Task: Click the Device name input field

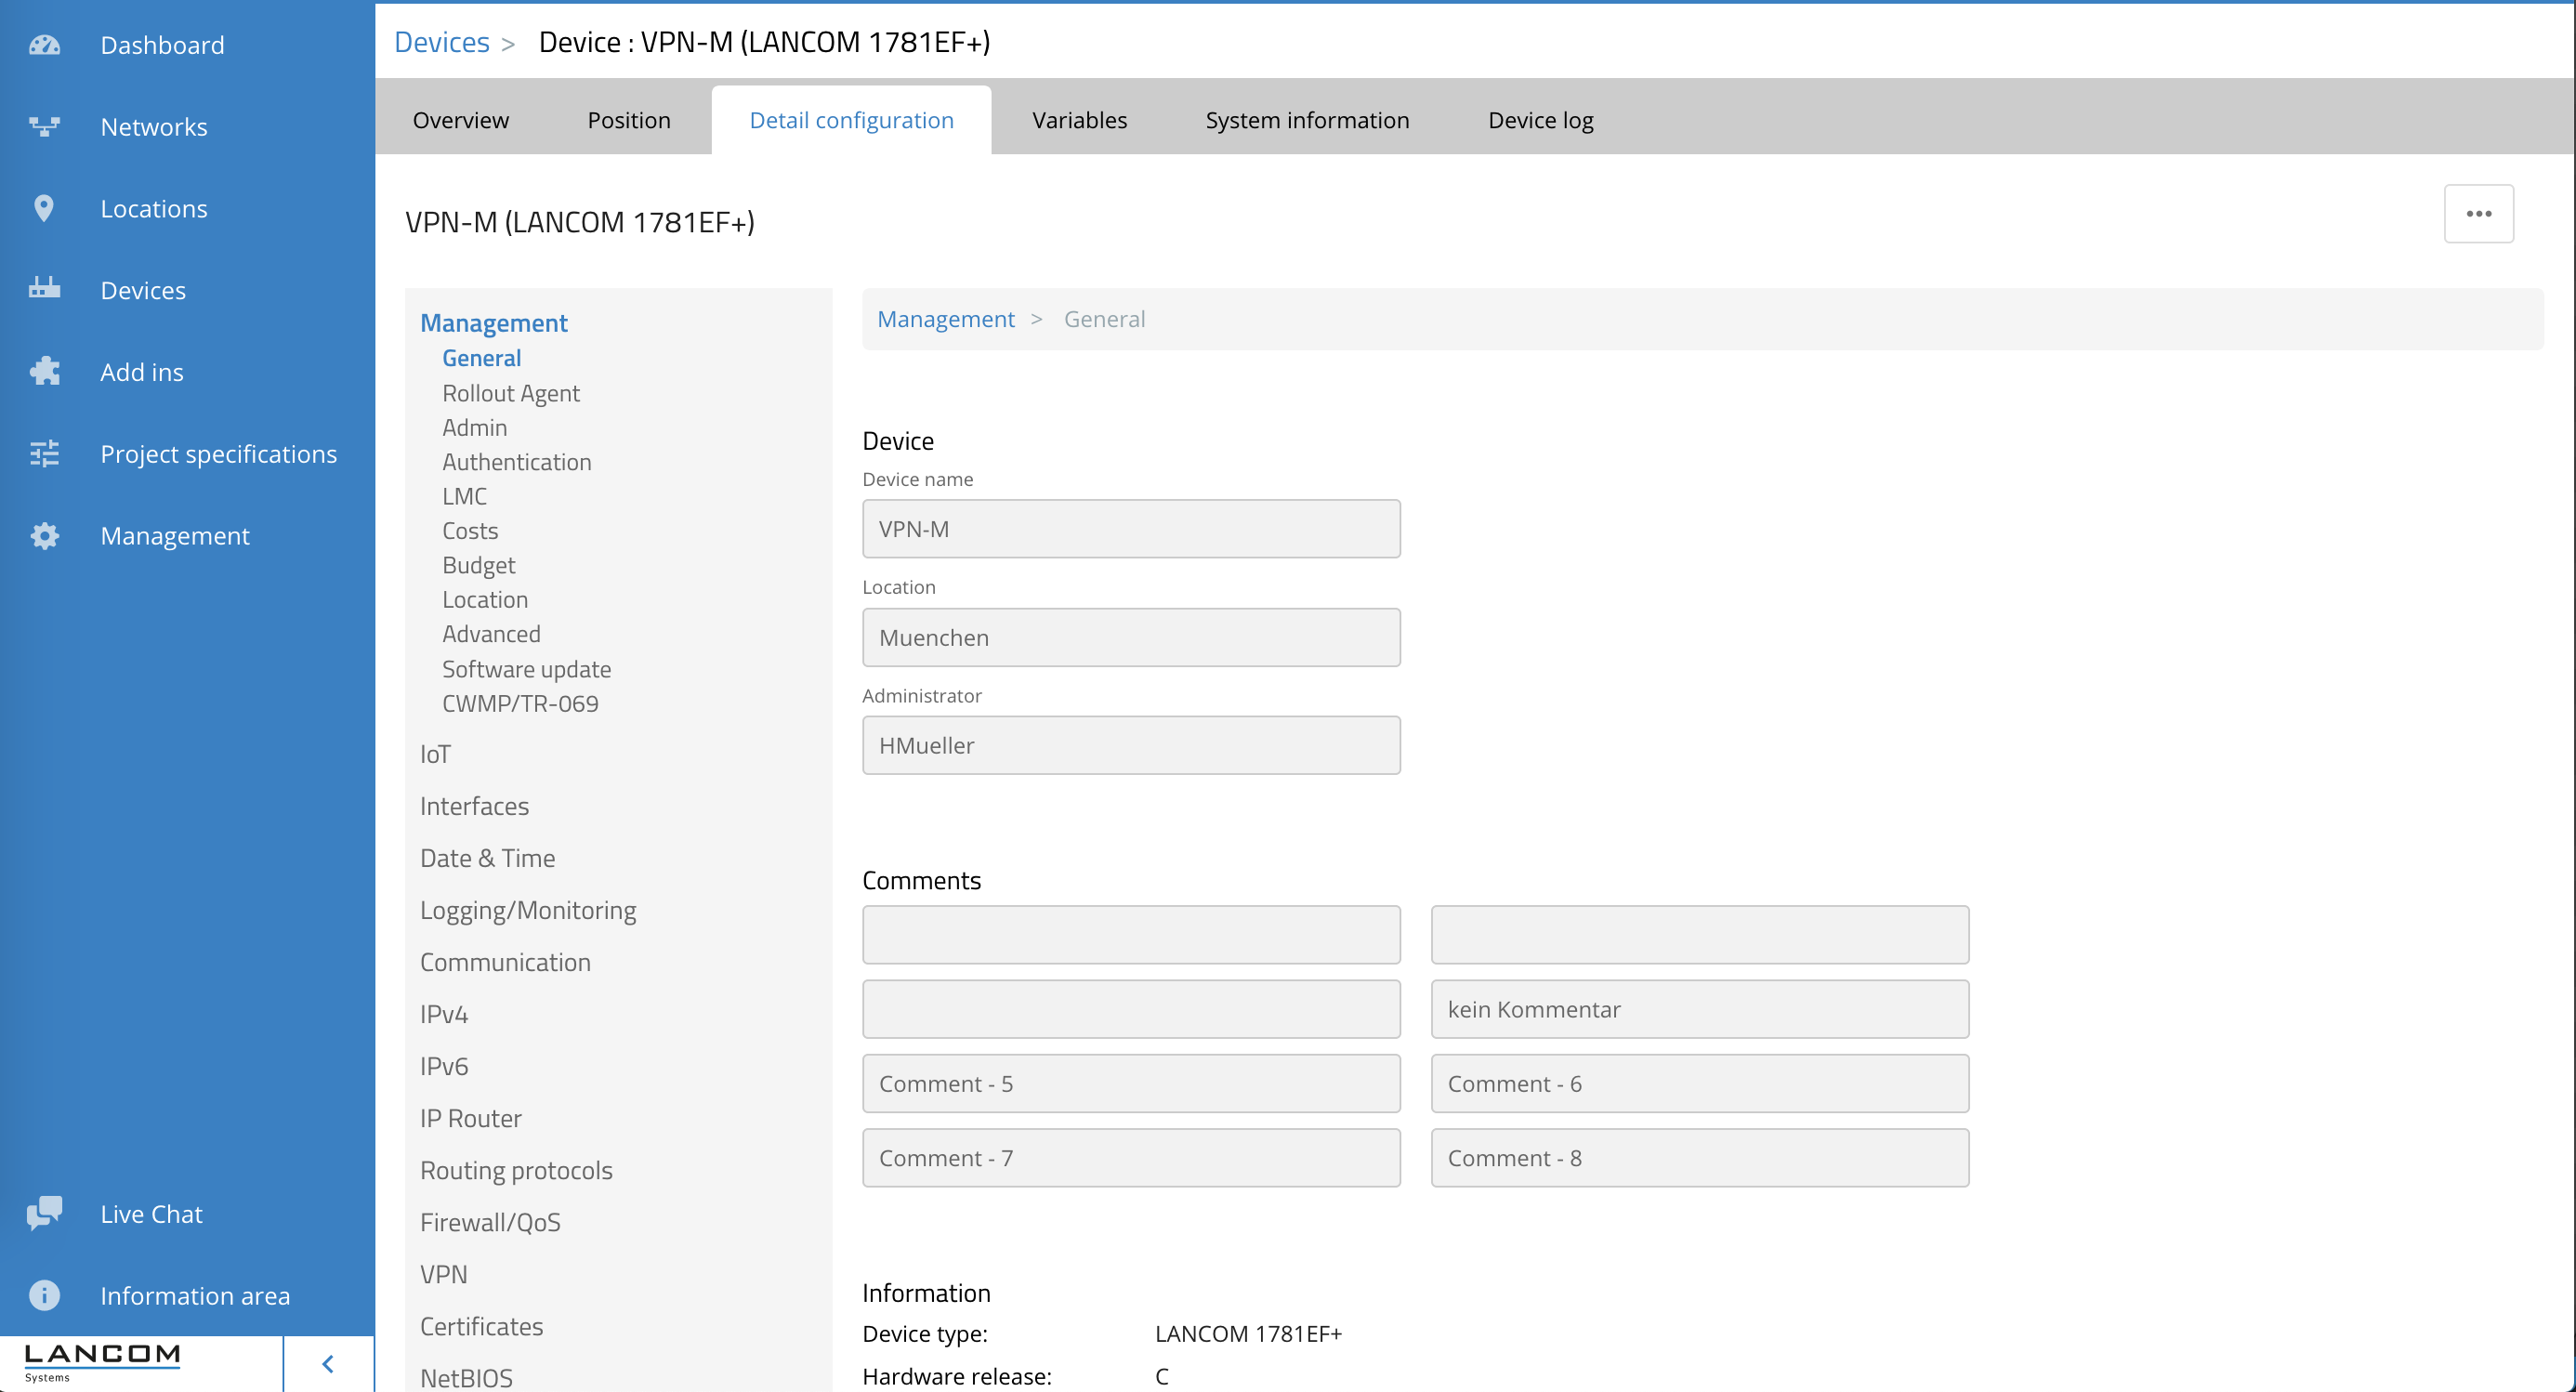Action: click(1131, 529)
